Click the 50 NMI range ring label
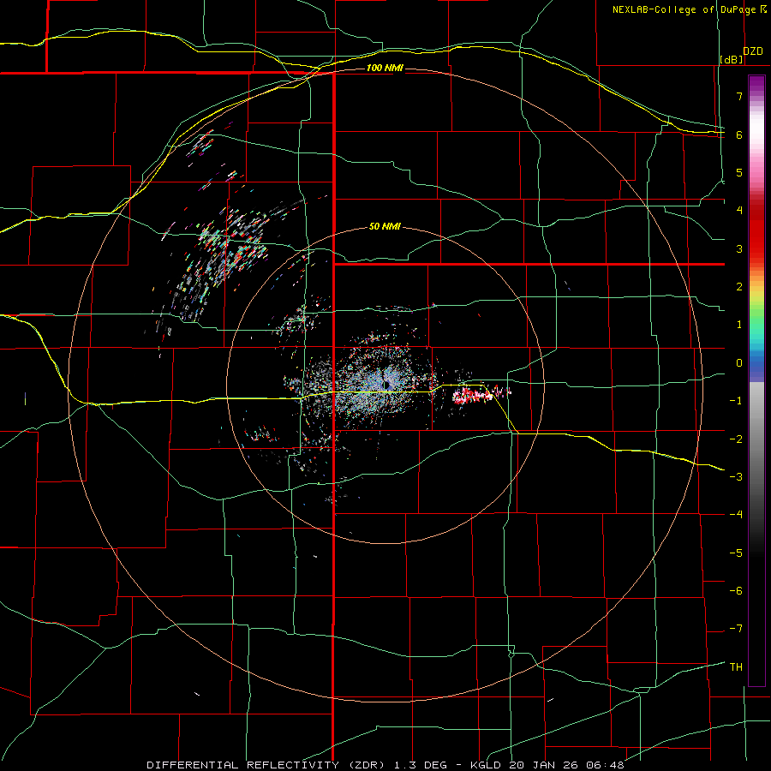Viewport: 771px width, 771px height. click(385, 227)
